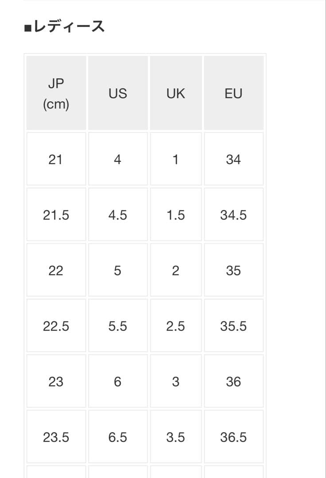Select the UK column header
Screen dimensions: 326x478
tap(176, 93)
